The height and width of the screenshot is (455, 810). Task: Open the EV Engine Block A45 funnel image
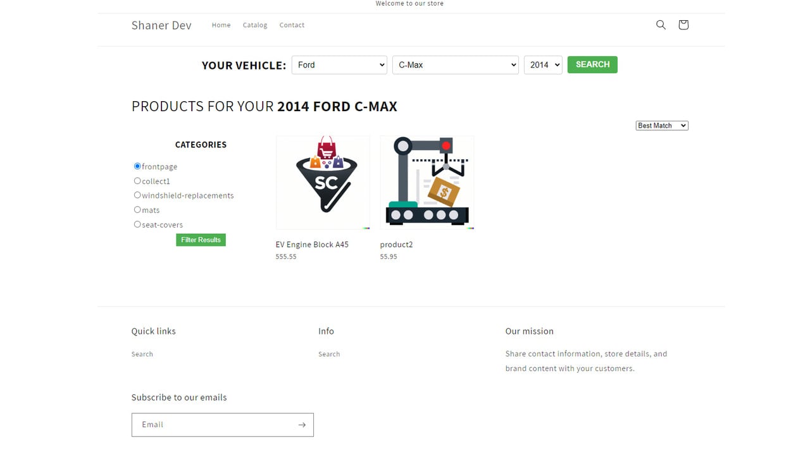tap(323, 183)
